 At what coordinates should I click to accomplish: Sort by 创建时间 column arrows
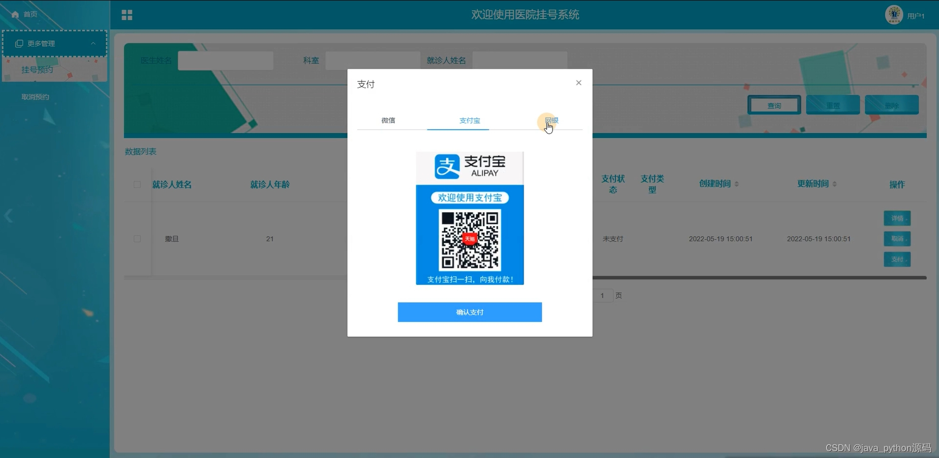pos(737,184)
